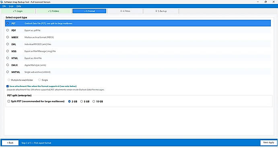
Task: Select the EMLX export radio button
Action: (x=8, y=65)
